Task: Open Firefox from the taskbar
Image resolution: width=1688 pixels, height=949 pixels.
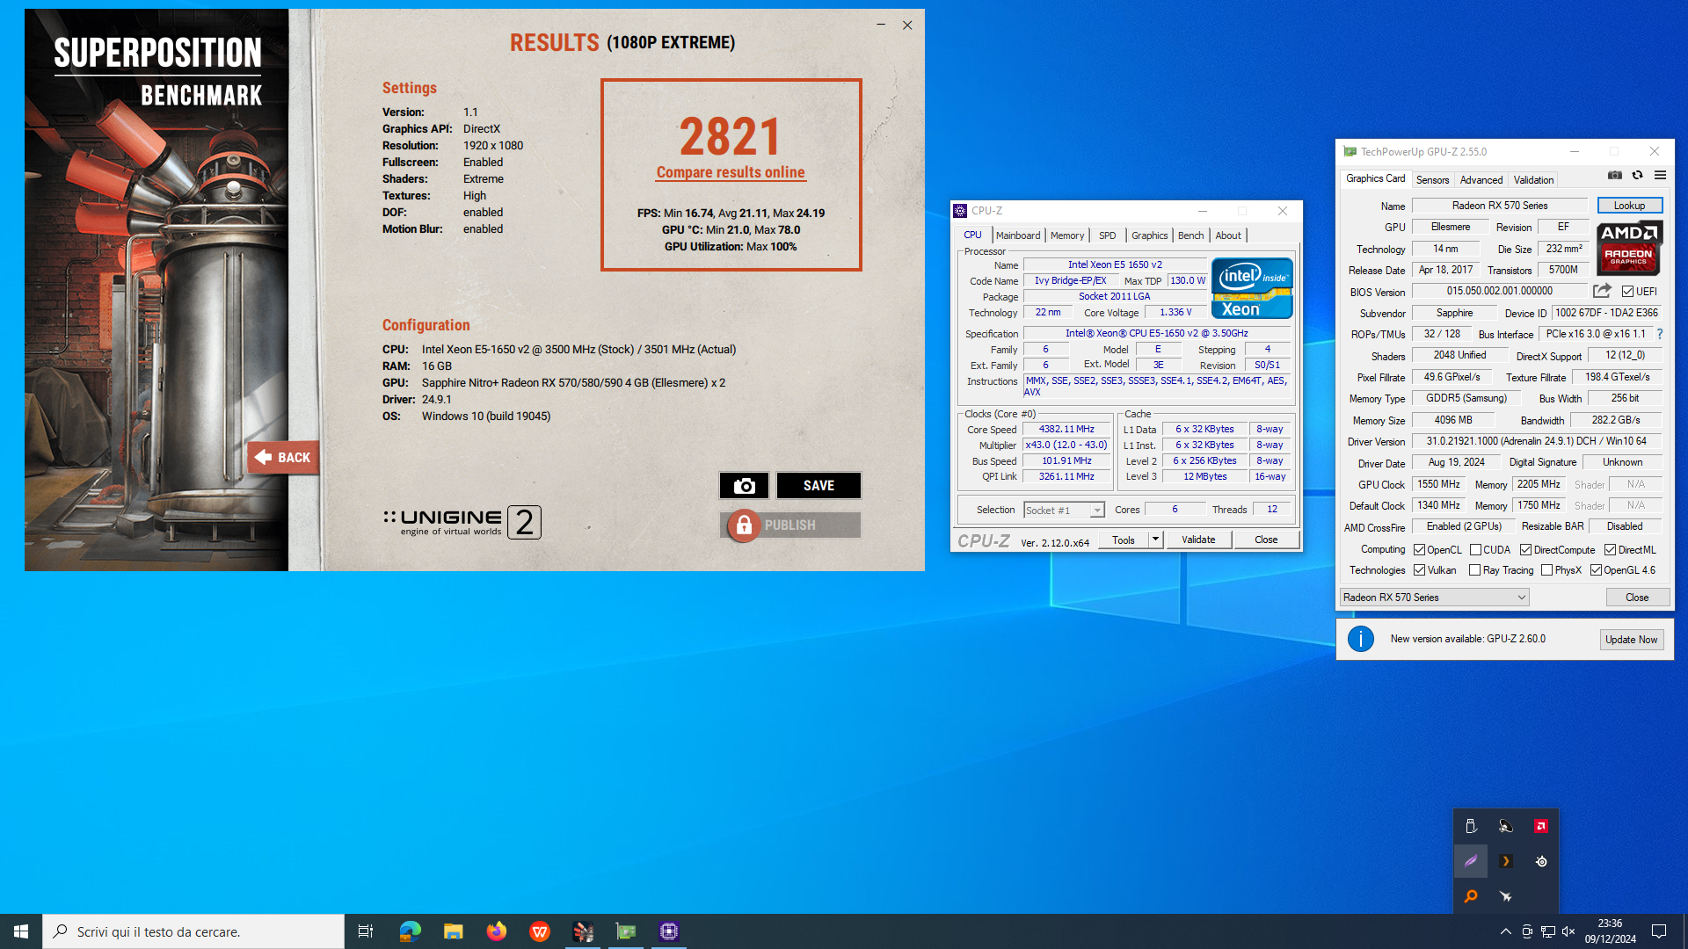Action: click(x=496, y=931)
